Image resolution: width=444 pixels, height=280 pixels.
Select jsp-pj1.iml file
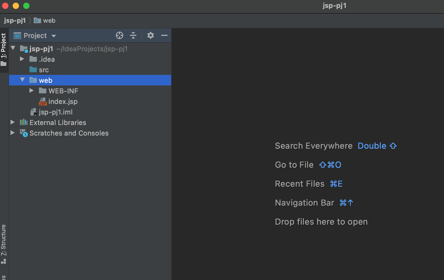(x=90, y=112)
